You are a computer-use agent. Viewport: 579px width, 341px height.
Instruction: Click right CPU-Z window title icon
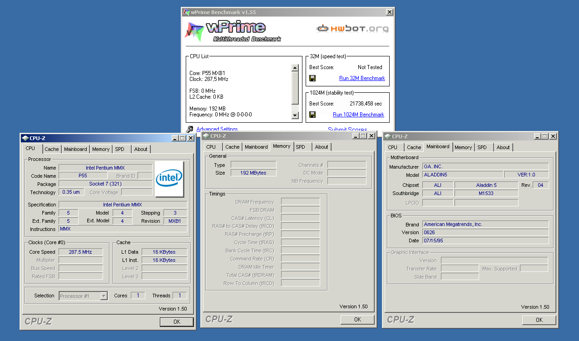(x=387, y=136)
